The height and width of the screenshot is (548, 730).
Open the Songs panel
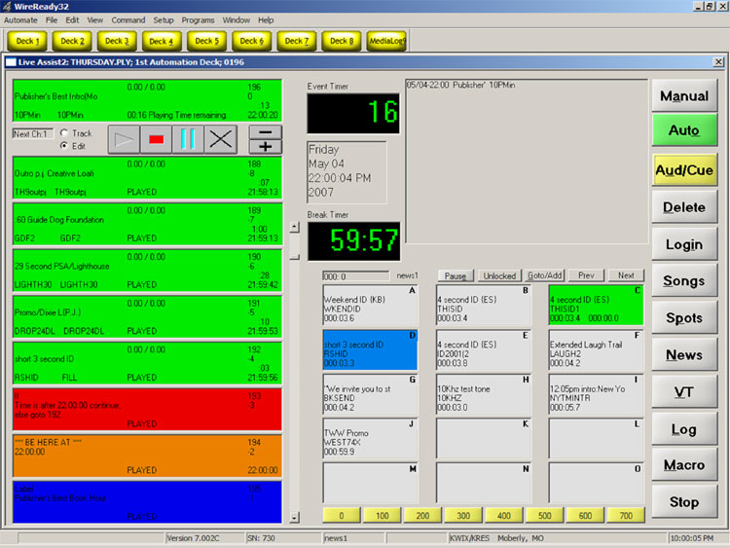[684, 280]
